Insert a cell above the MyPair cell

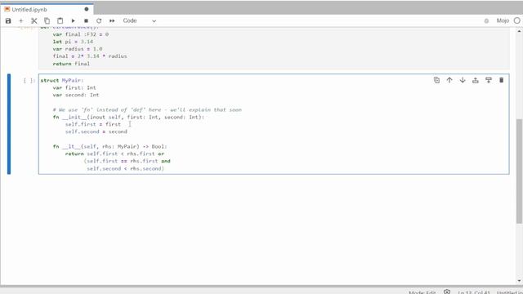[476, 80]
